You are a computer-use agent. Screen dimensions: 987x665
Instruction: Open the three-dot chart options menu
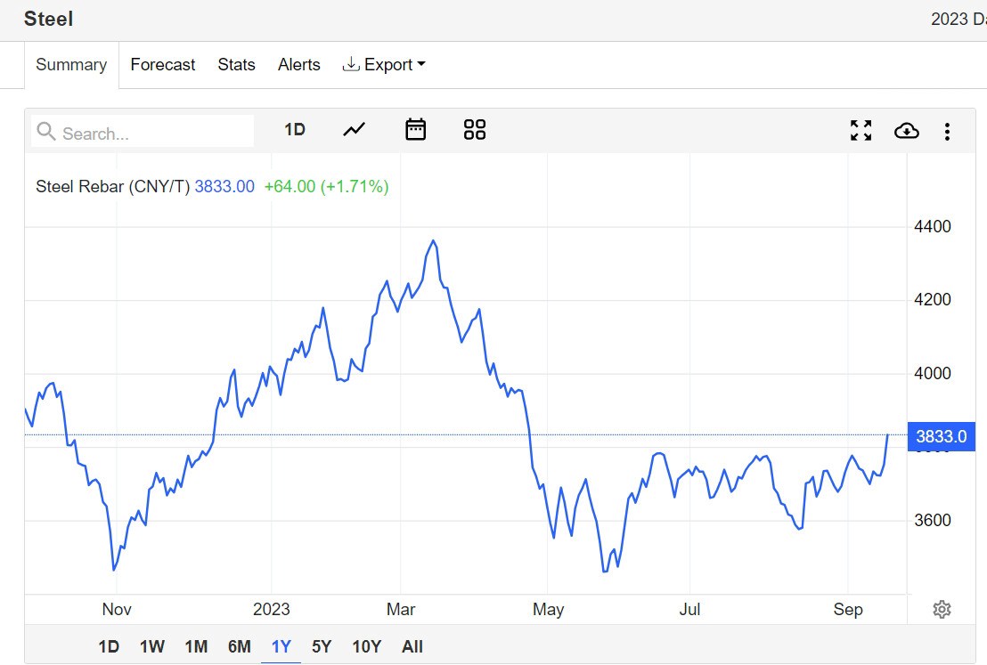pos(947,132)
